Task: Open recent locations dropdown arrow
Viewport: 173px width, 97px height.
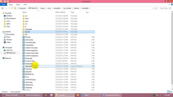Action: 9,8
